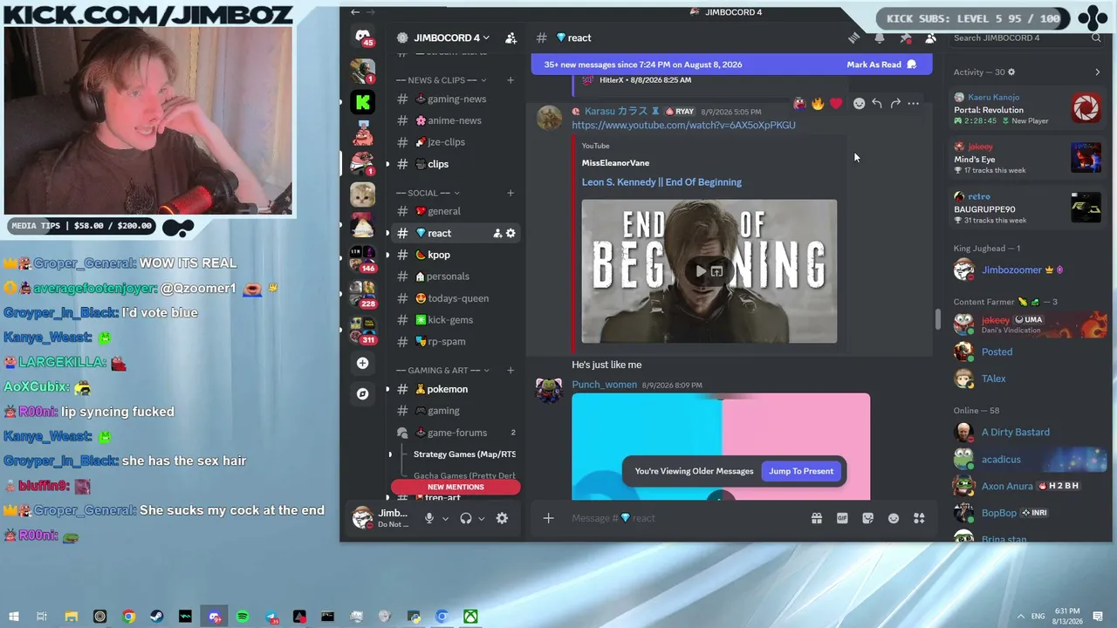Attach a file with plus button
The image size is (1117, 628).
[548, 518]
